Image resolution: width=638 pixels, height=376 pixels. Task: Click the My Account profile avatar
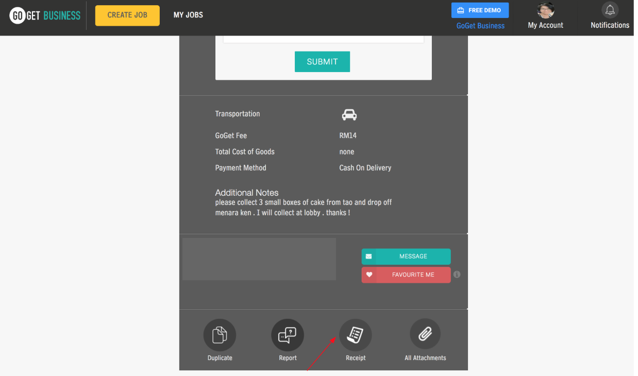(x=545, y=10)
